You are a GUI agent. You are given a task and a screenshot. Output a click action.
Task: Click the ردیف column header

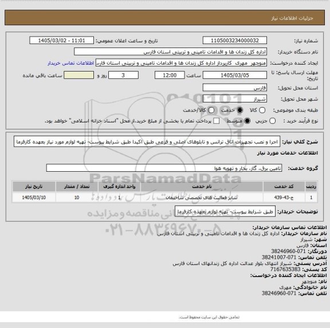point(311,186)
